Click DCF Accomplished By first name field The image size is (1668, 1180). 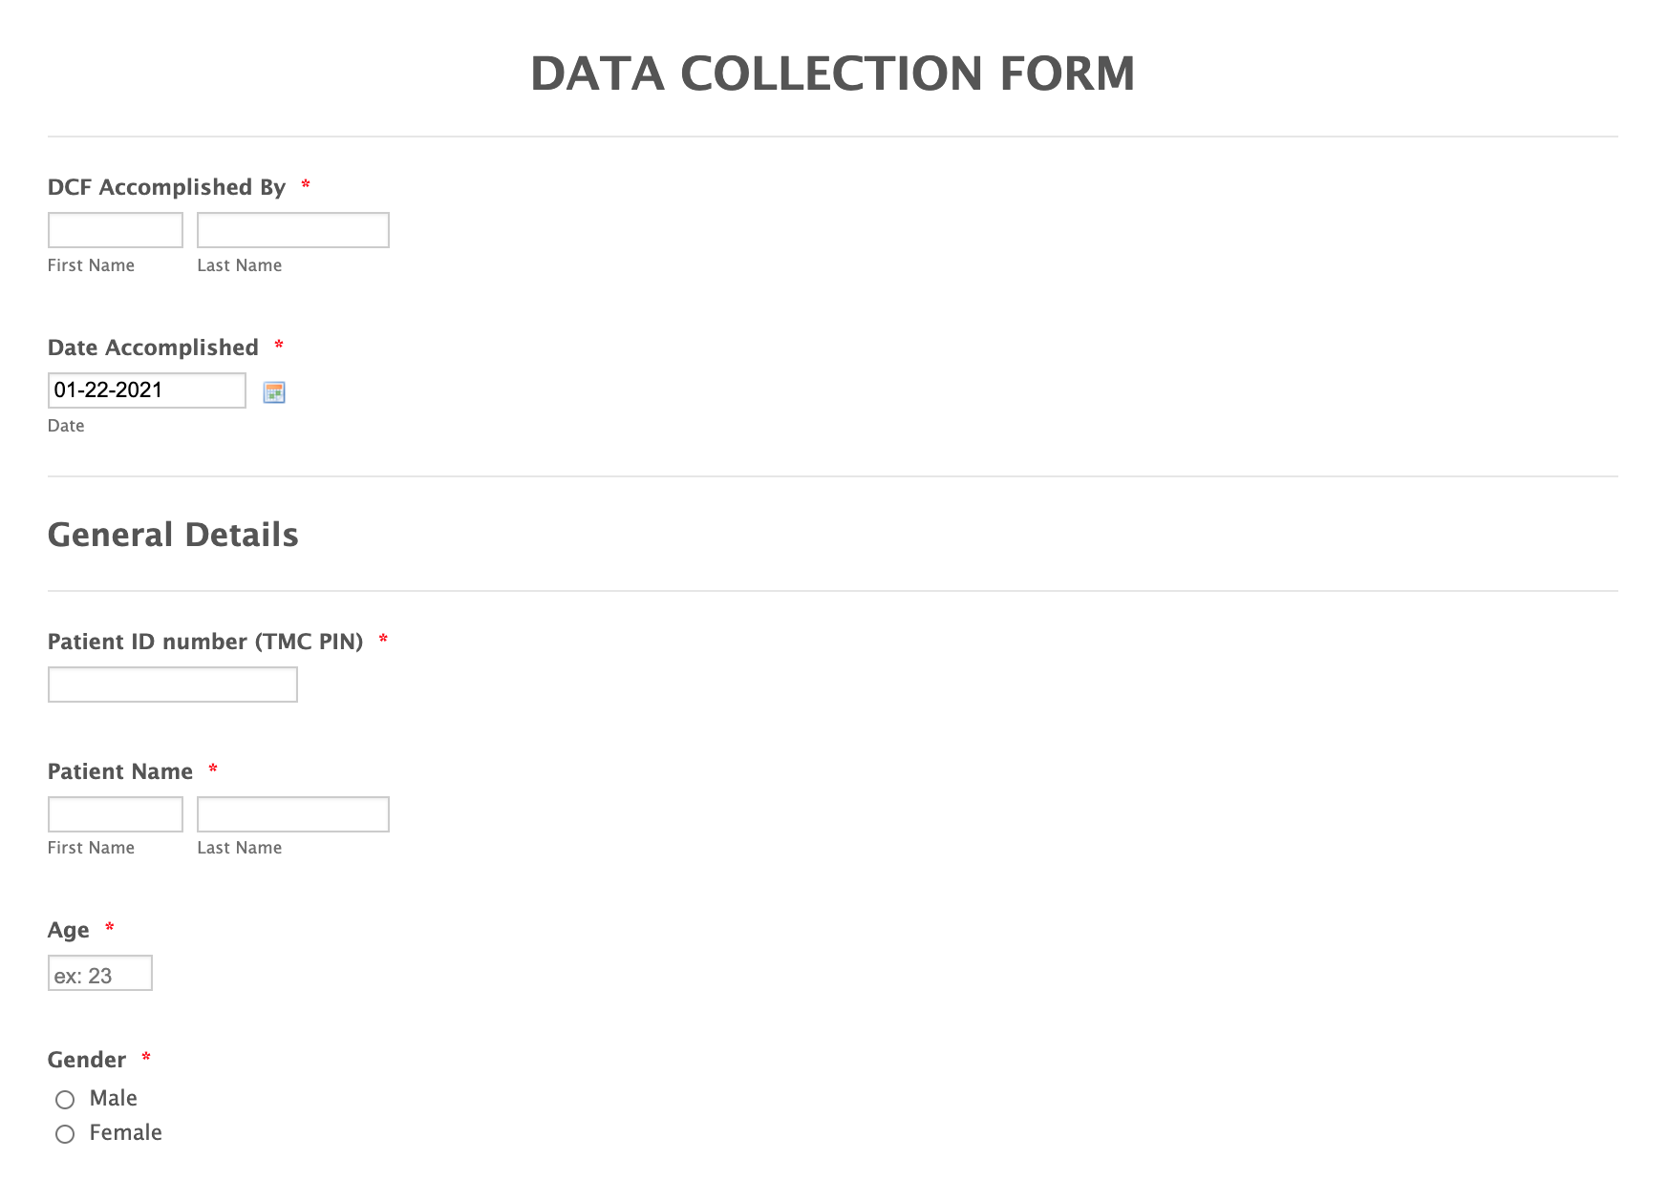coord(116,230)
